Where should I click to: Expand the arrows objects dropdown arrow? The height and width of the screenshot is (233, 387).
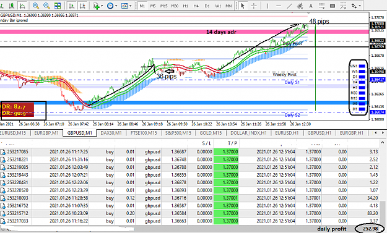(x=360, y=6)
